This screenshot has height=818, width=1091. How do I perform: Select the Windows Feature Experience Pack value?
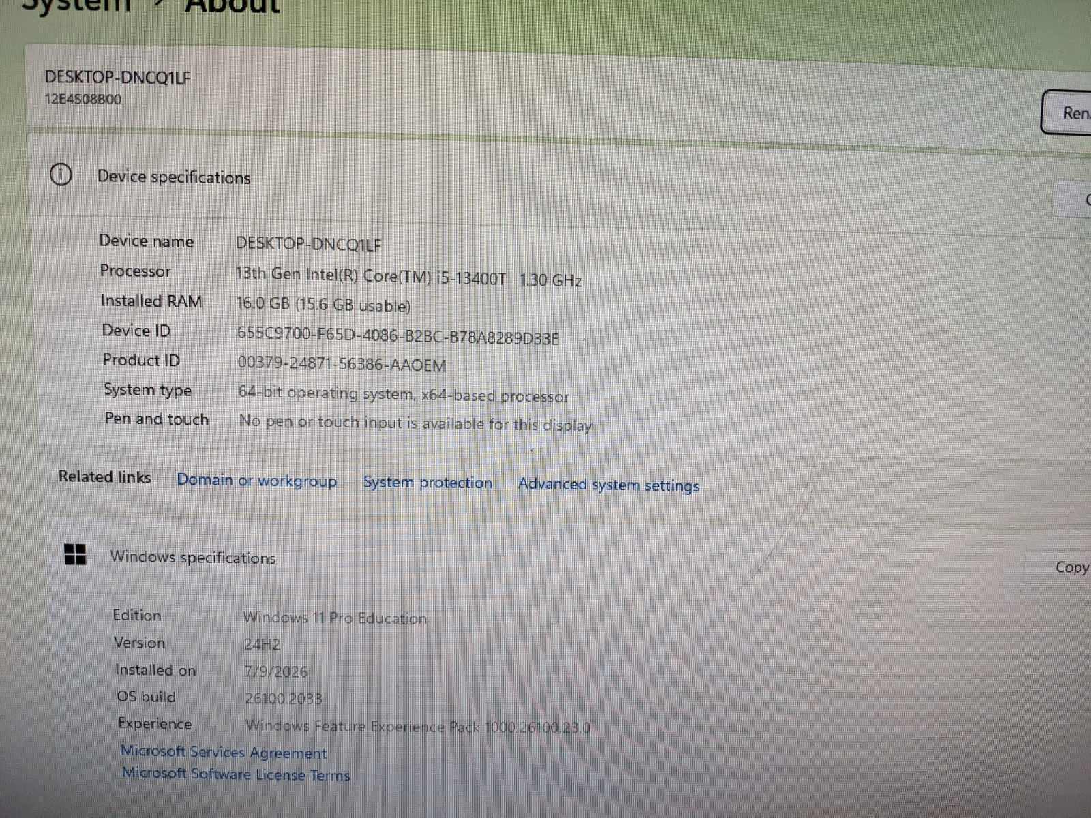point(418,727)
